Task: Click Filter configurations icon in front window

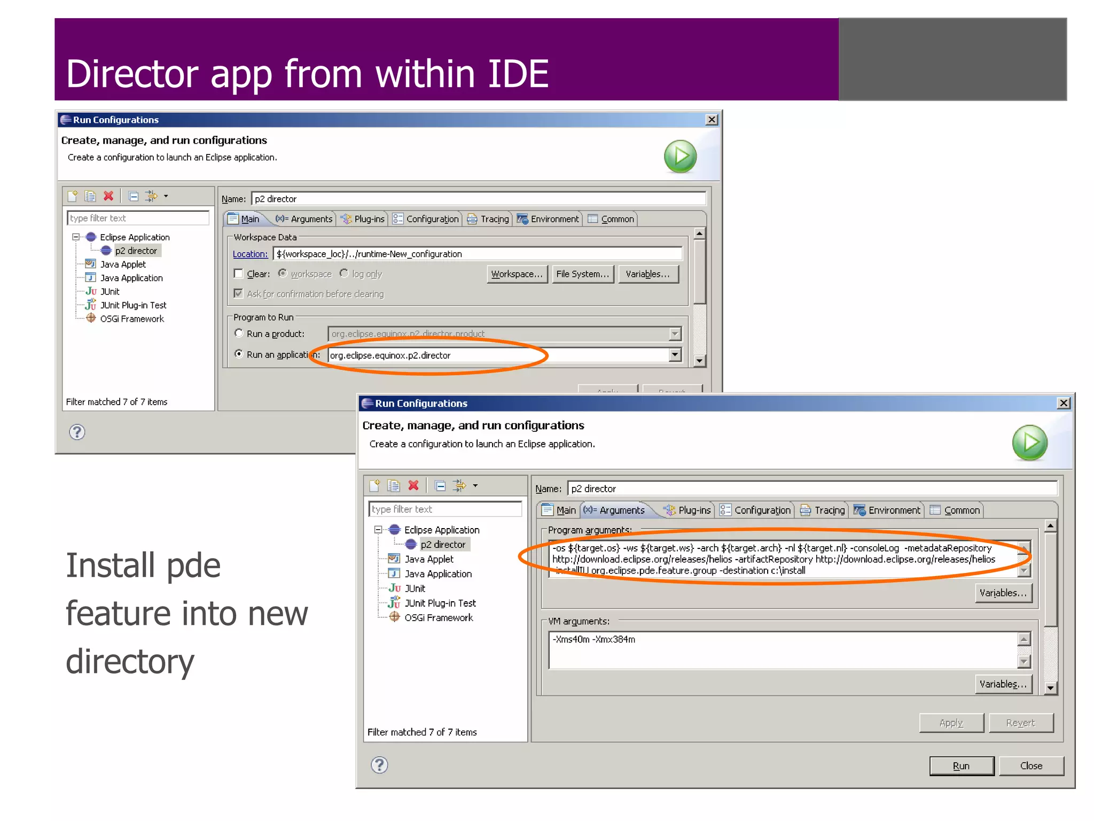Action: (x=459, y=485)
